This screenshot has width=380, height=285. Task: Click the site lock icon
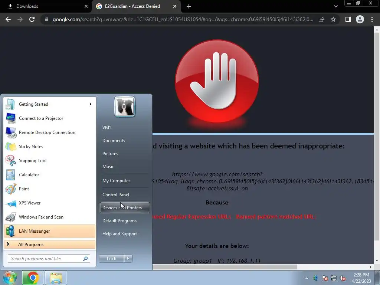[47, 19]
